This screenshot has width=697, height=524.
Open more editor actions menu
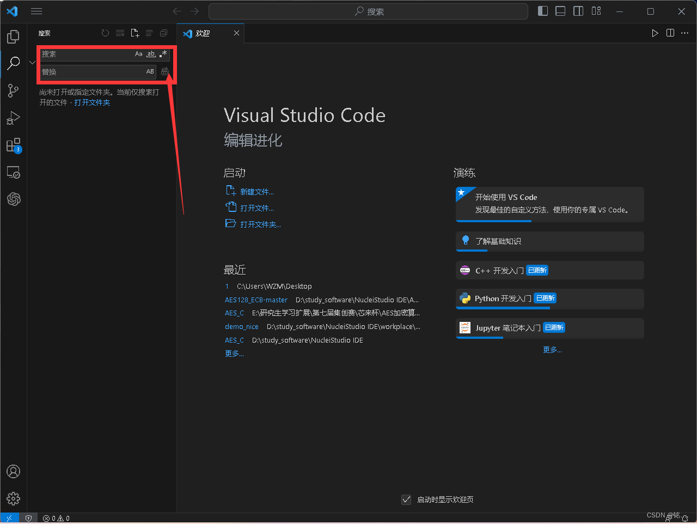click(685, 33)
